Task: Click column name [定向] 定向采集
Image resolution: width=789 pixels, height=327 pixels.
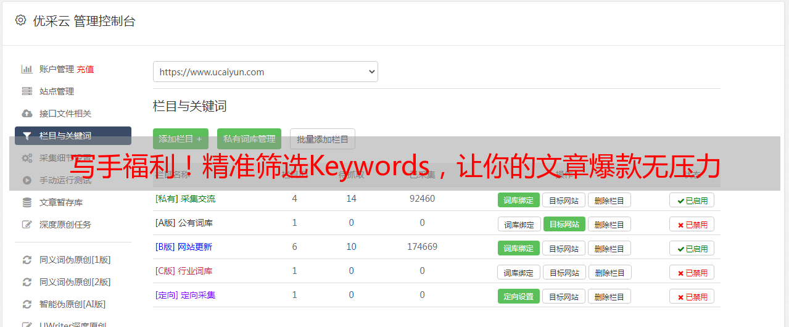Action: point(186,295)
